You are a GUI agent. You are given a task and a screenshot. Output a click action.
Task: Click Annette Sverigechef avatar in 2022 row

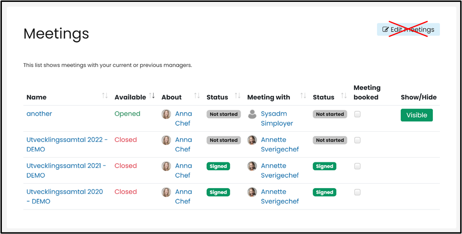click(x=252, y=140)
